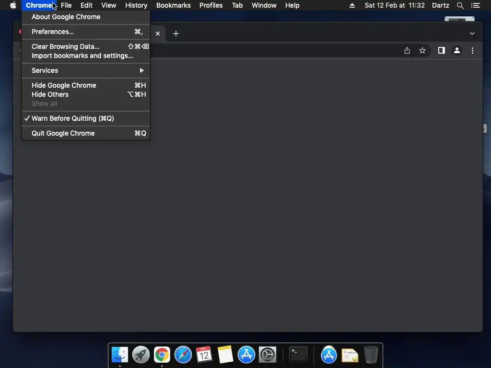Viewport: 491px width, 368px height.
Task: Open the tab search chevron
Action: pos(472,34)
